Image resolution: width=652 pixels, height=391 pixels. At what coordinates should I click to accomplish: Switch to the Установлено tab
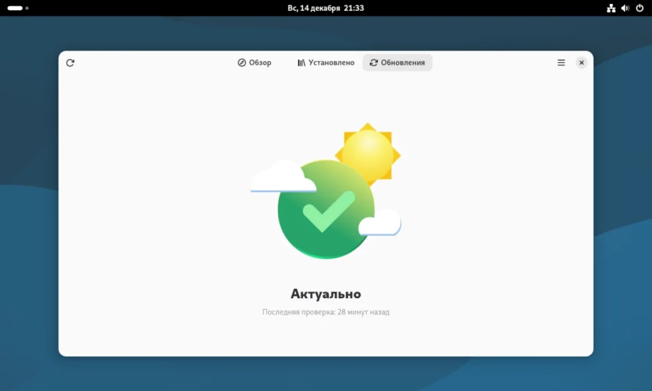(x=325, y=63)
